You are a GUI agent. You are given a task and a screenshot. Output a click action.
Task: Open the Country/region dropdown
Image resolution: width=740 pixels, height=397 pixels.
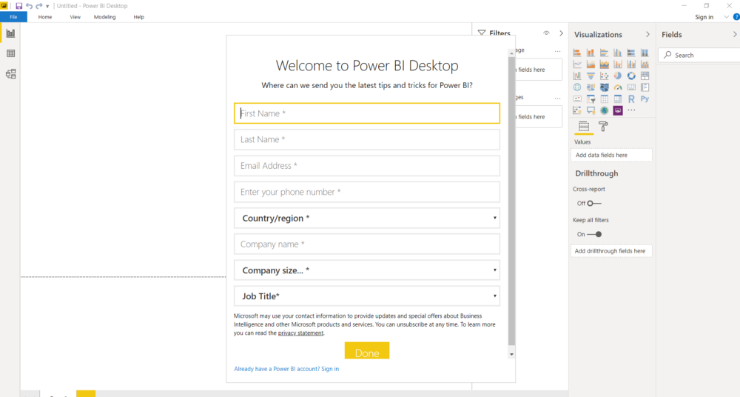point(367,218)
